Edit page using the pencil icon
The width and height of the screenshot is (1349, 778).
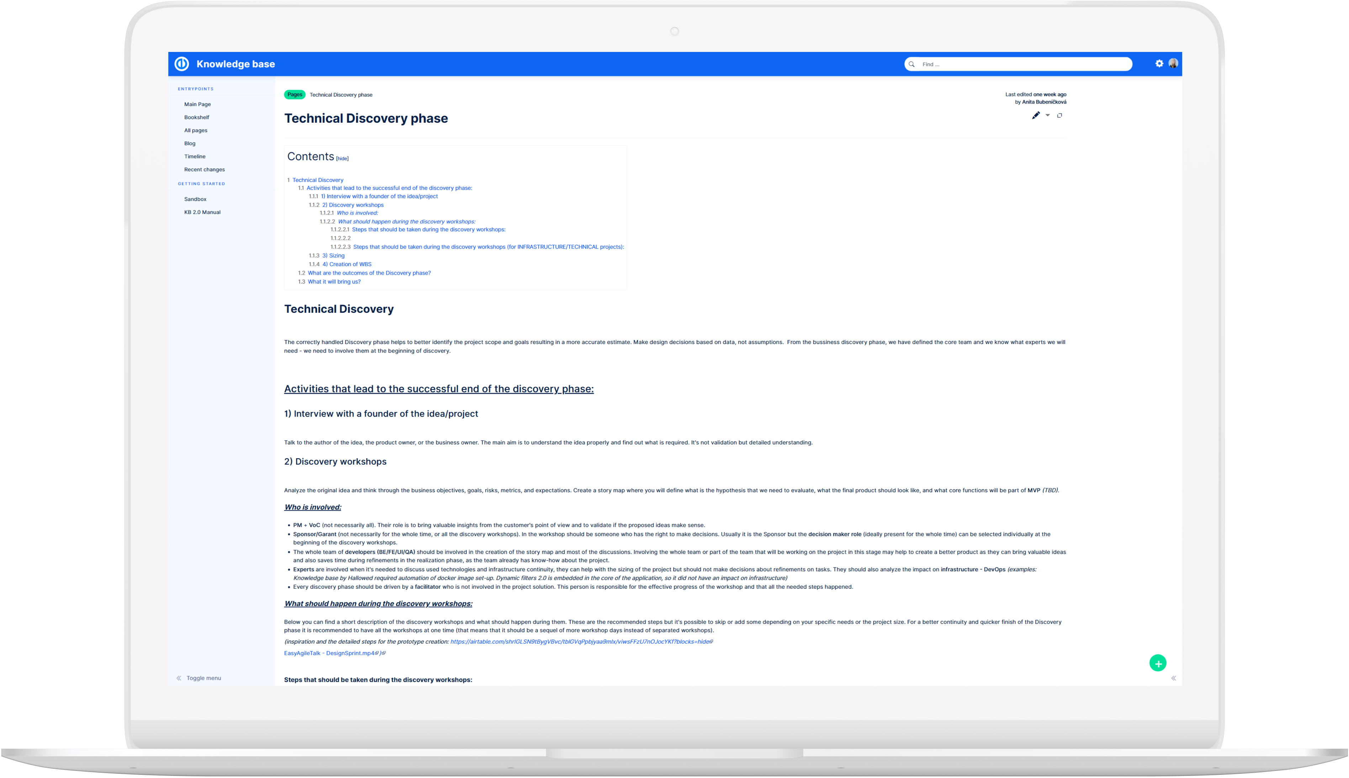(1035, 115)
